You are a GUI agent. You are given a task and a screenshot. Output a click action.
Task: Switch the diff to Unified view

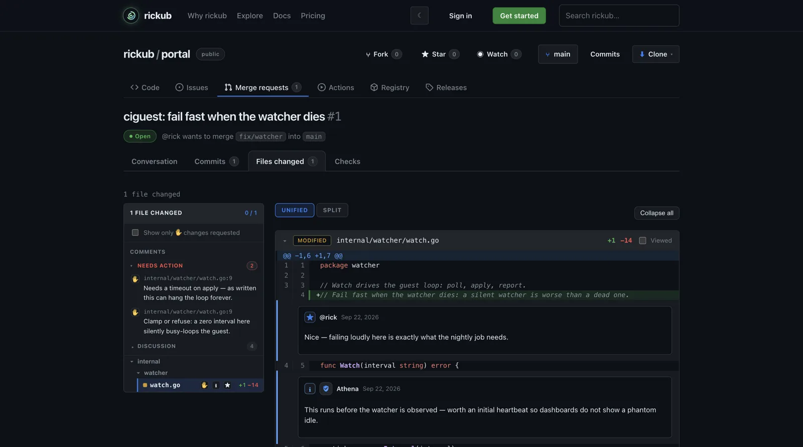coord(295,210)
